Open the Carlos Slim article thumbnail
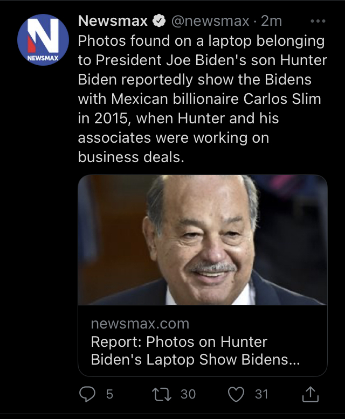This screenshot has height=419, width=345. pyautogui.click(x=202, y=240)
